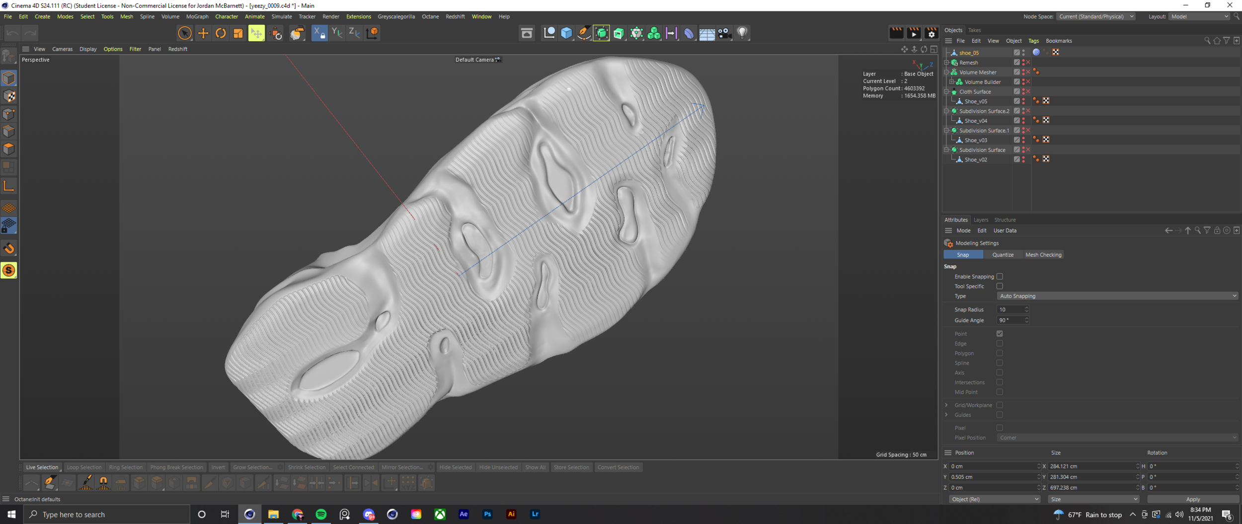Toggle shoe_05 visibility dots
Screen dimensions: 1242x524
coord(1023,53)
